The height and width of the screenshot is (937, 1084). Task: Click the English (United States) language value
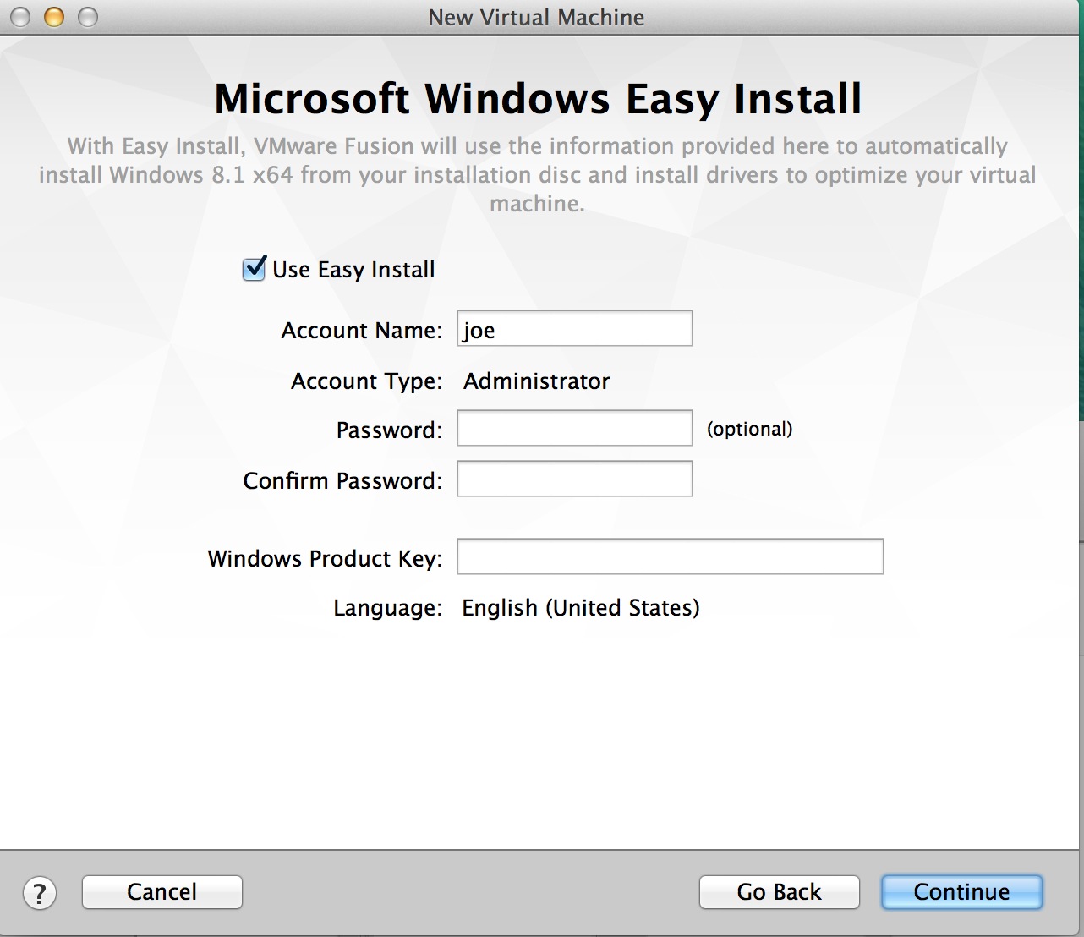pos(580,608)
